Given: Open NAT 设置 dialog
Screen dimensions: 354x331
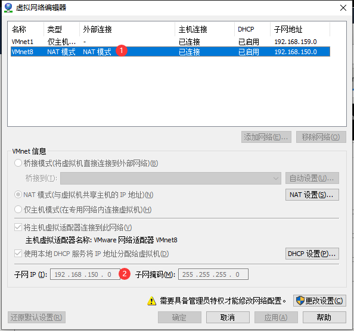Looking at the screenshot, I should [312, 195].
